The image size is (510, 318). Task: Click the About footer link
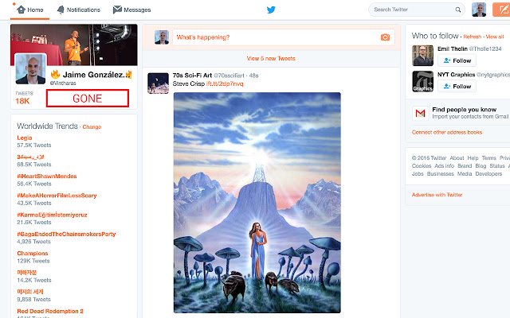[x=457, y=158]
